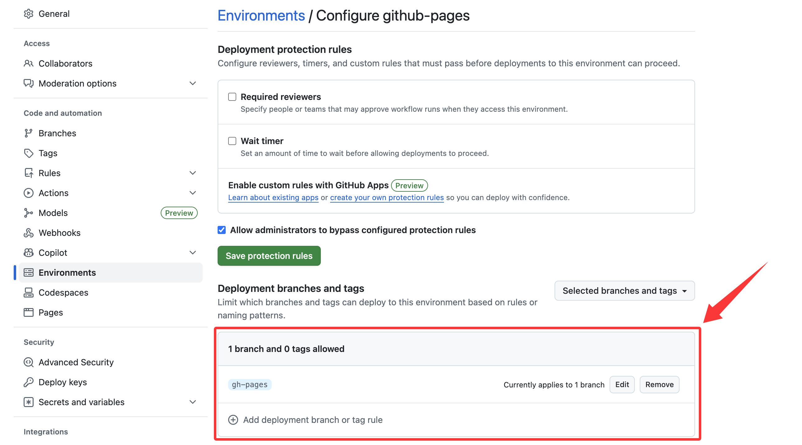Open Selected branches and tags dropdown
Image resolution: width=802 pixels, height=445 pixels.
coord(625,291)
